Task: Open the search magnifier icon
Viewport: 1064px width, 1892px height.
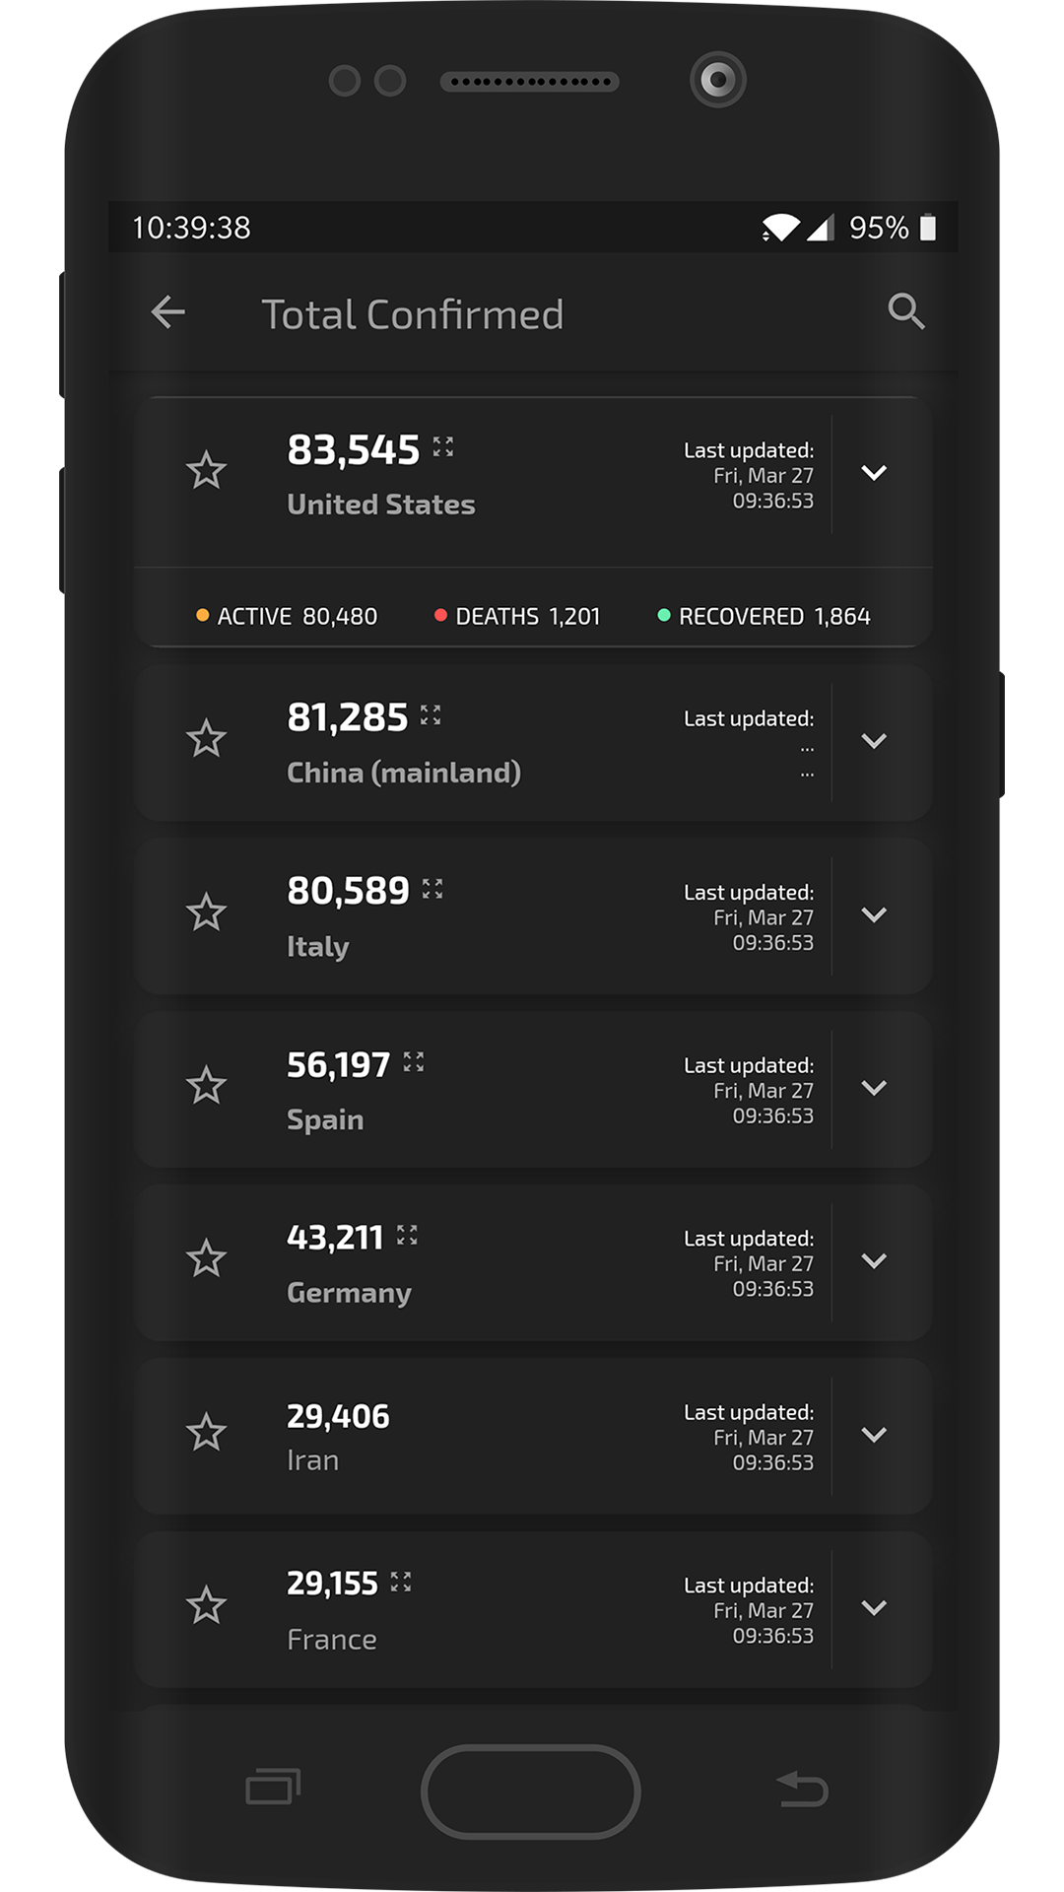Action: click(x=905, y=311)
